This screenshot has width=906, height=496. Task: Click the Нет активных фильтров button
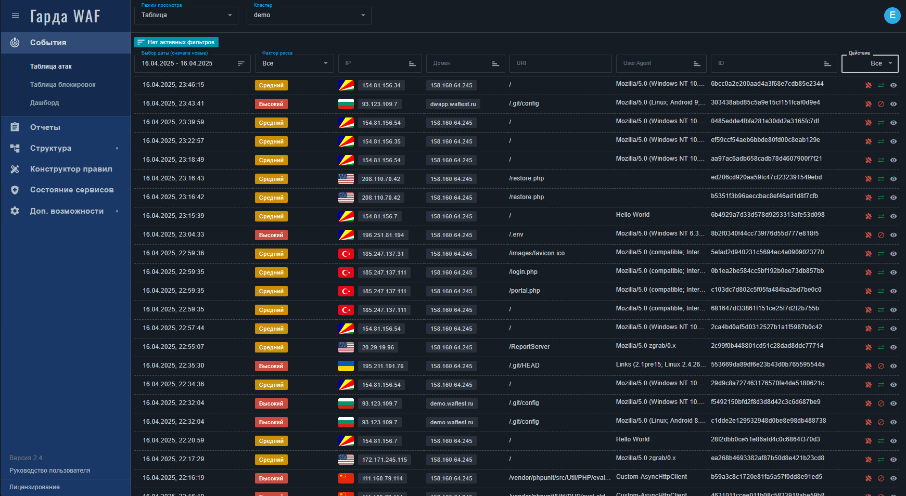coord(176,42)
